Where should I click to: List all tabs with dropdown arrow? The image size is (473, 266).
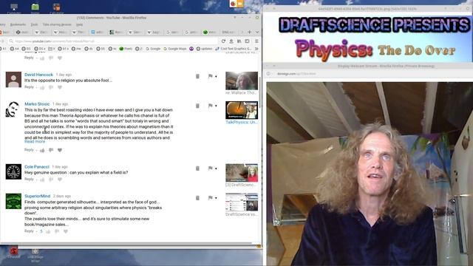click(x=257, y=32)
